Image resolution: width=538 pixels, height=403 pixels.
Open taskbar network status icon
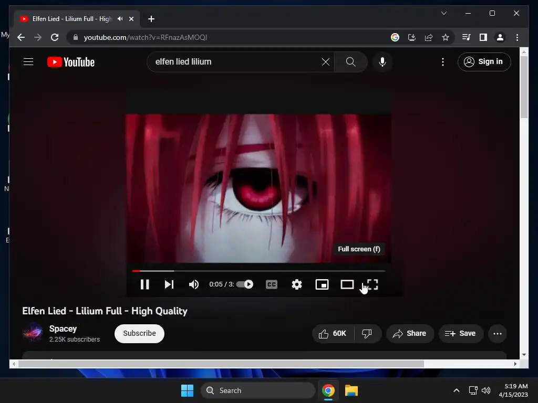coord(473,390)
